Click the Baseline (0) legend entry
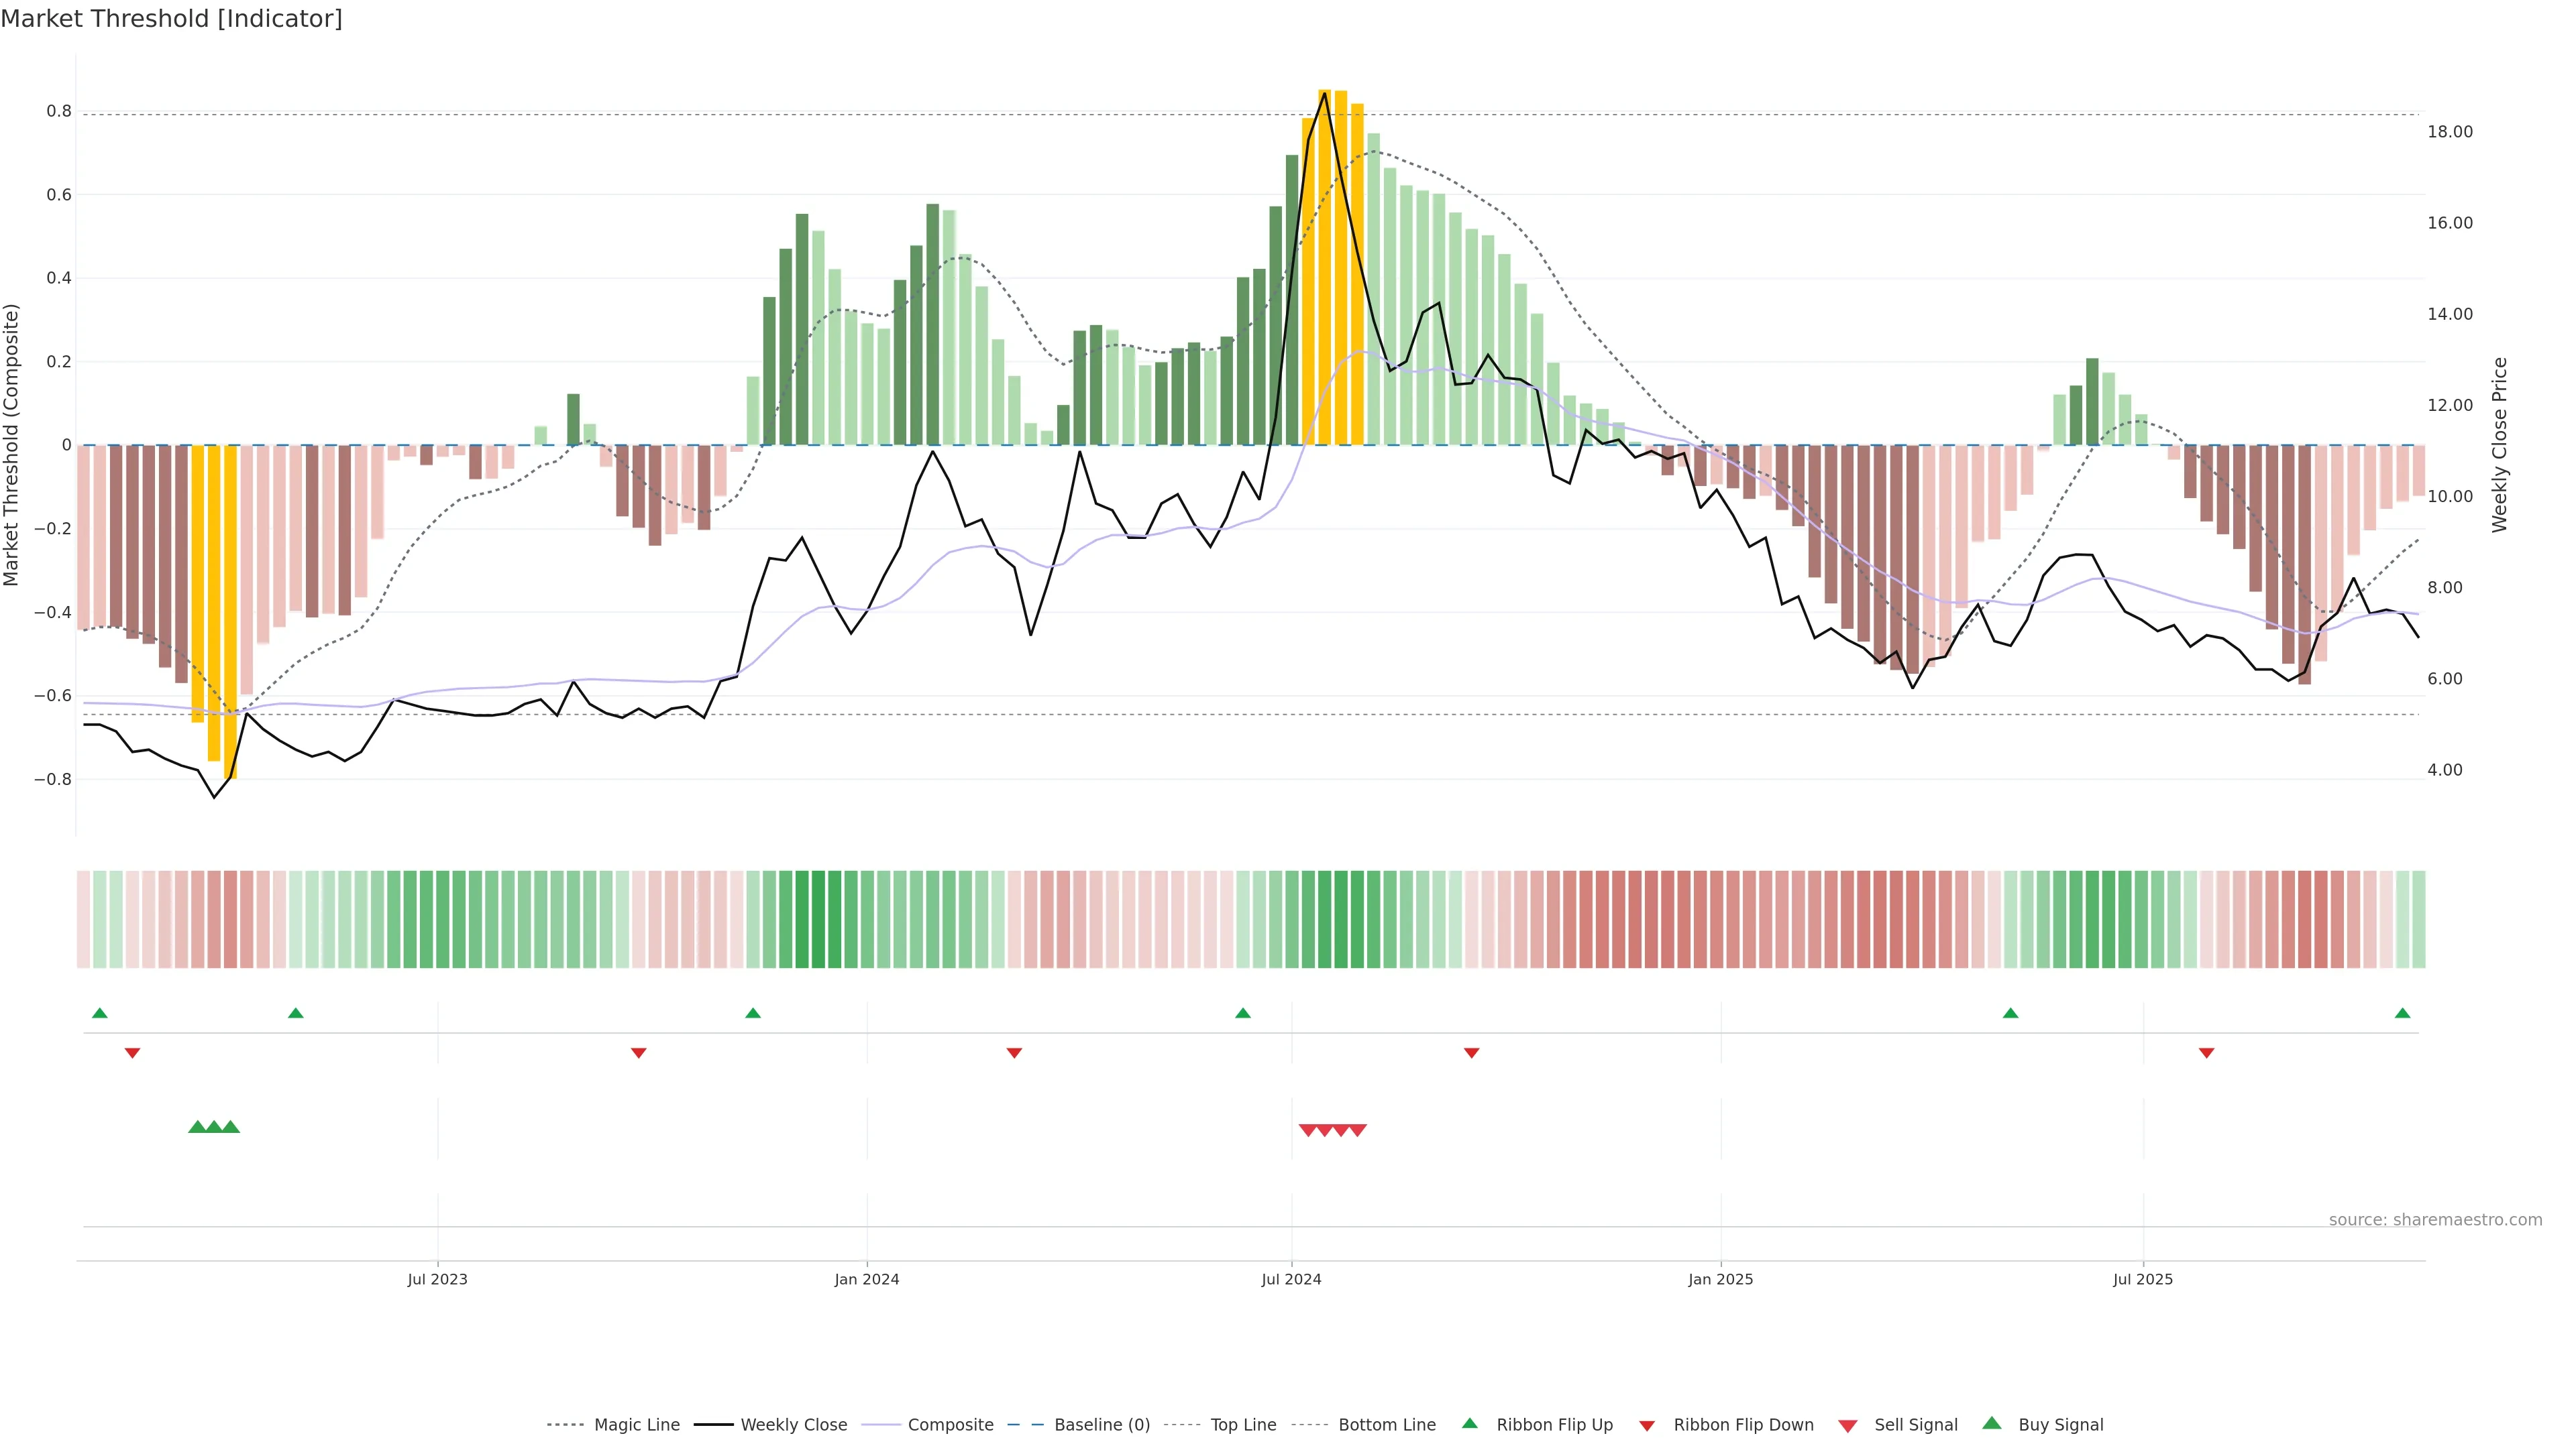Image resolution: width=2576 pixels, height=1448 pixels. point(1101,1425)
